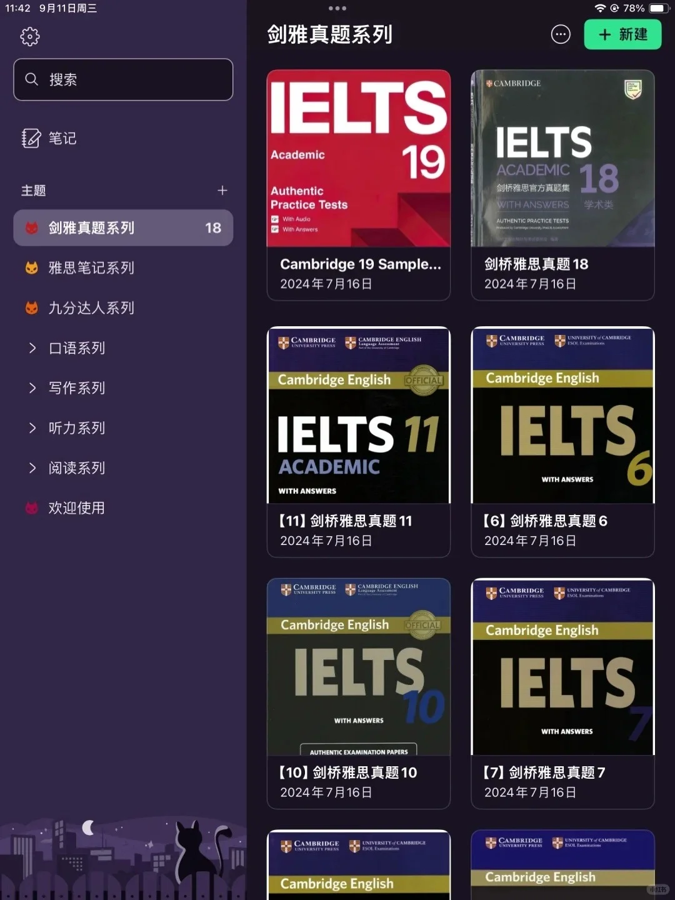Click the 新建 button
The height and width of the screenshot is (900, 675).
[x=622, y=34]
